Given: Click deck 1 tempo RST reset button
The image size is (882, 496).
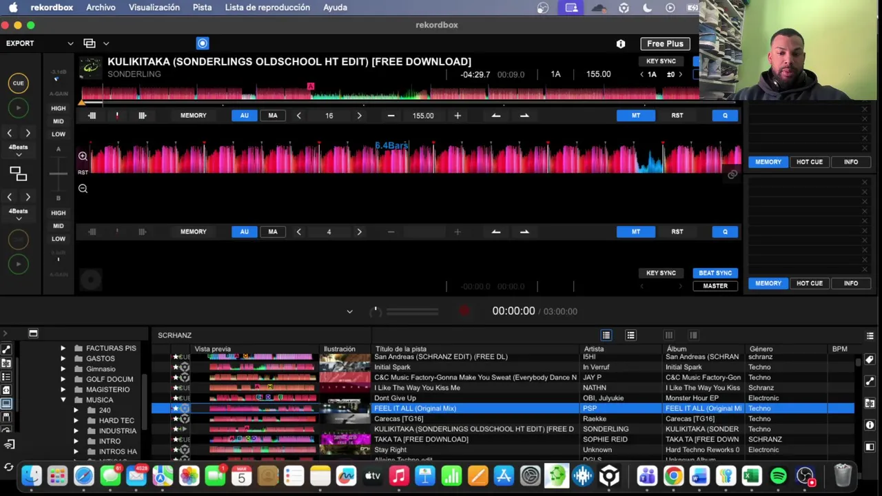Looking at the screenshot, I should pos(677,116).
